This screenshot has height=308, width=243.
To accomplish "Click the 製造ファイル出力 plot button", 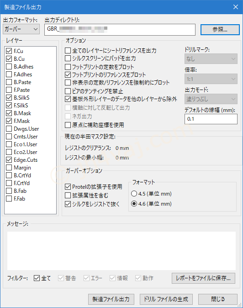I will pos(111,299).
